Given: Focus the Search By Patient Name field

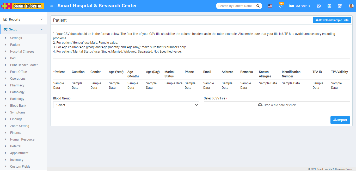Looking at the screenshot, I should pos(235,6).
